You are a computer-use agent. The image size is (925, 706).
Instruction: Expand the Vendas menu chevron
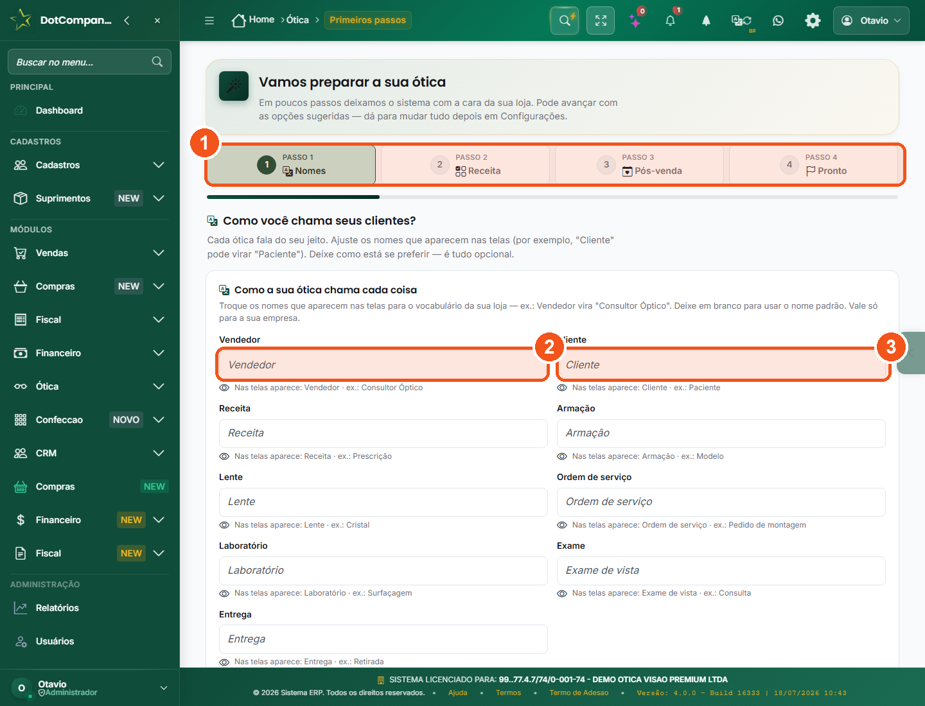159,253
